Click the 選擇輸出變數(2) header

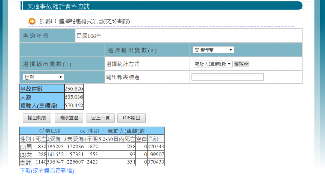coord(147,50)
